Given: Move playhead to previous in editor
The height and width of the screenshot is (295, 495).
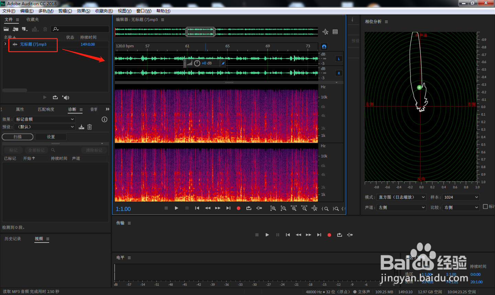Looking at the screenshot, I should click(197, 208).
